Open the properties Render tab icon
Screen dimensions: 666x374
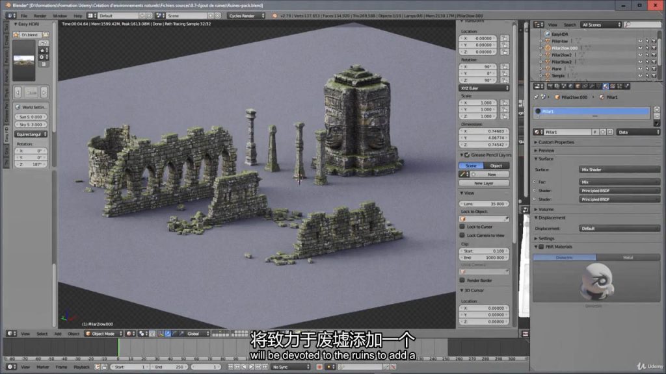tap(550, 86)
